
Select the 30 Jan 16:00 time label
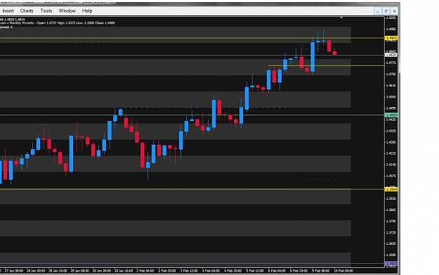[124, 271]
